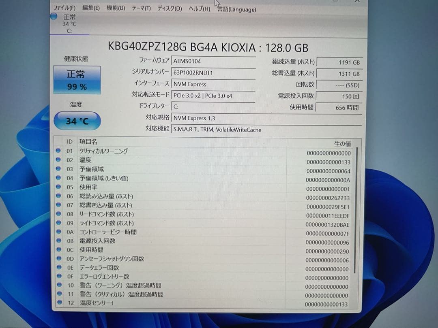
Task: Click raw value 00000000000096
Action: pyautogui.click(x=327, y=243)
